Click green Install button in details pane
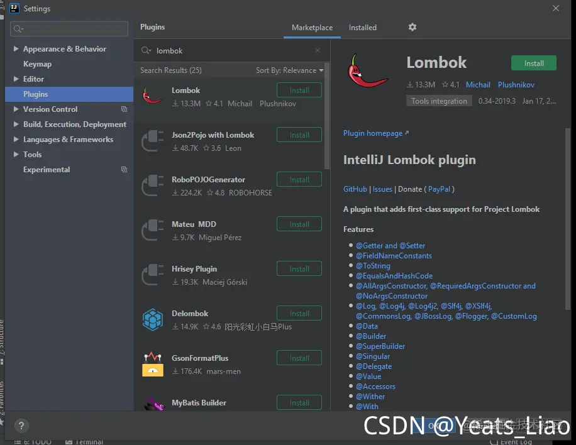Viewport: 576px width, 445px height. click(x=533, y=63)
